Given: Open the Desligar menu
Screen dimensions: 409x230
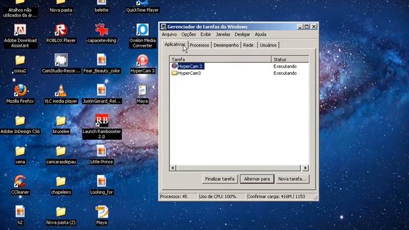Looking at the screenshot, I should [242, 34].
